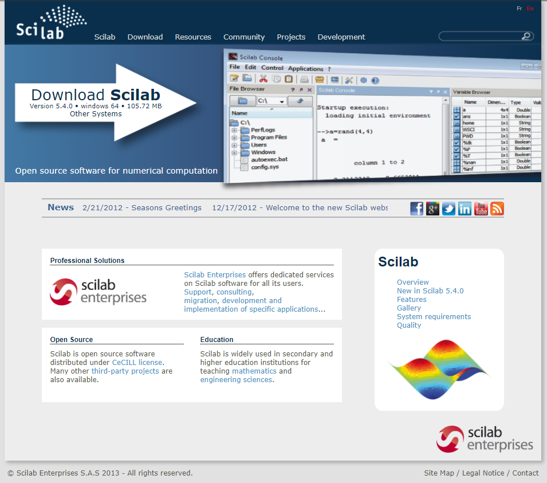Click the Site Map footer link
The image size is (547, 483).
pyautogui.click(x=439, y=473)
